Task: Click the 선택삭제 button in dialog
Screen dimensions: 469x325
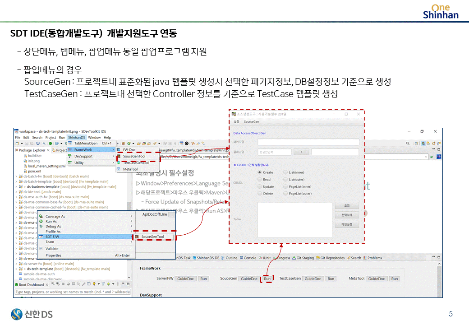Action: pos(347,215)
